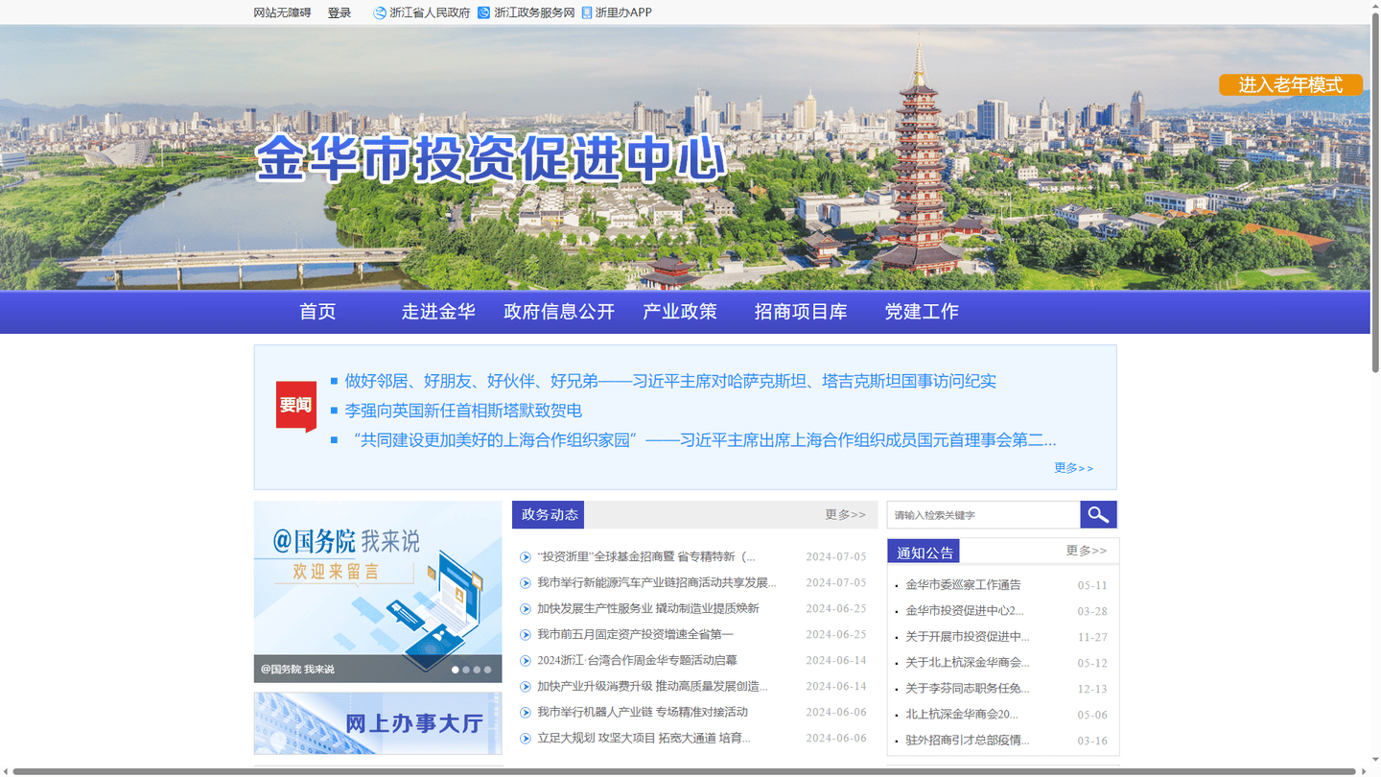Open 产业政策 navigation item

680,312
